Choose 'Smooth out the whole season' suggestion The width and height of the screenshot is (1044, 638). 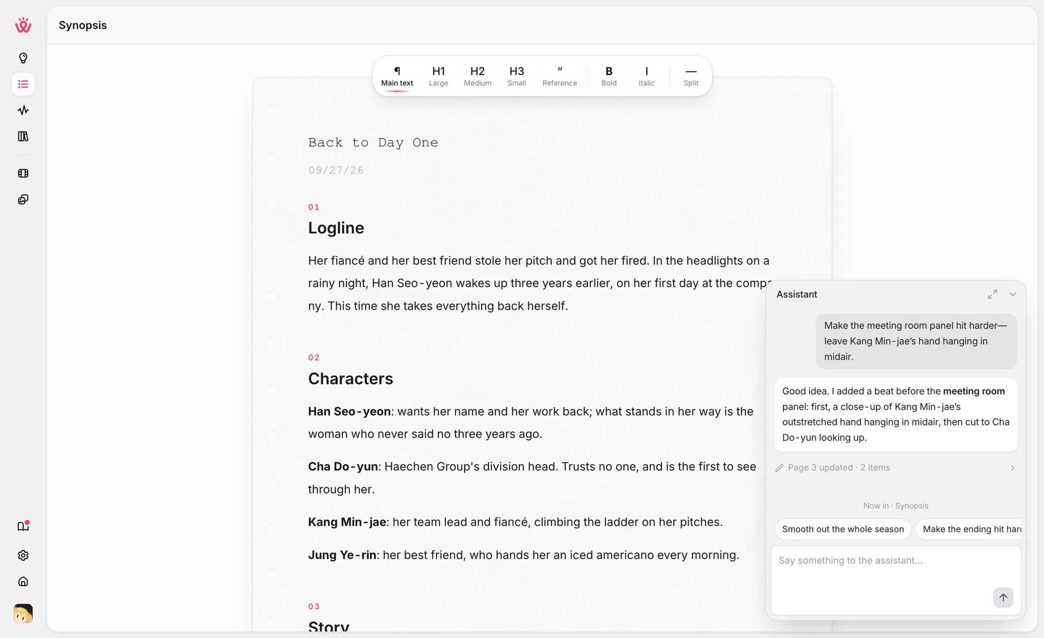click(x=843, y=529)
